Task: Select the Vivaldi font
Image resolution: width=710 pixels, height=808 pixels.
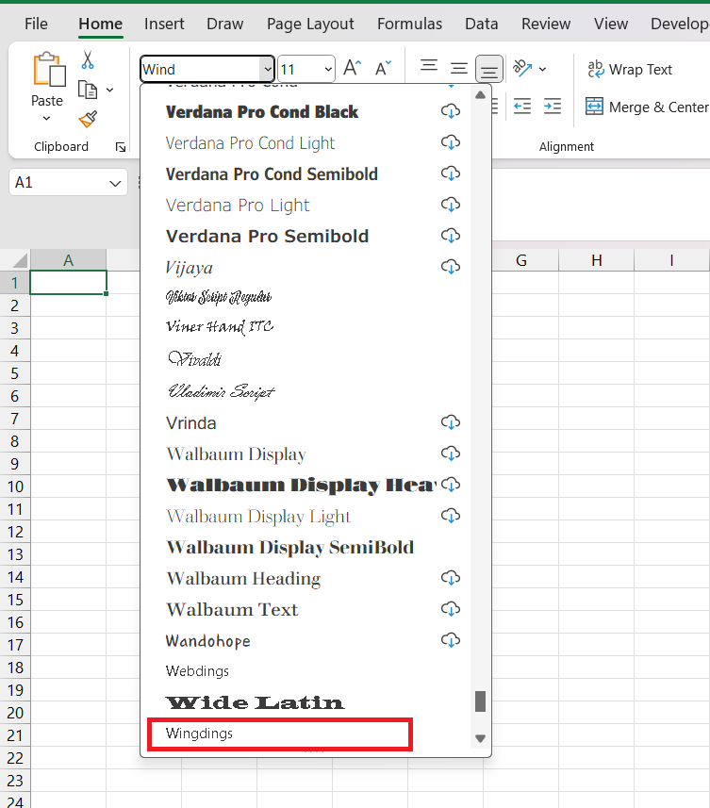Action: click(195, 358)
